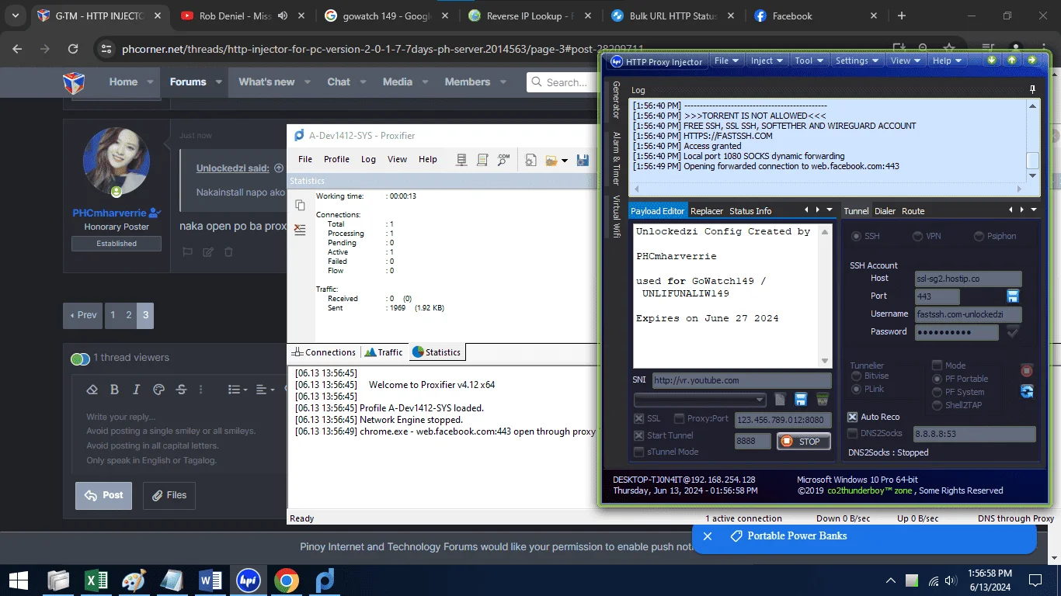Screen dimensions: 1061x596
Task: Open Proxifier's Log menu
Action: point(368,159)
